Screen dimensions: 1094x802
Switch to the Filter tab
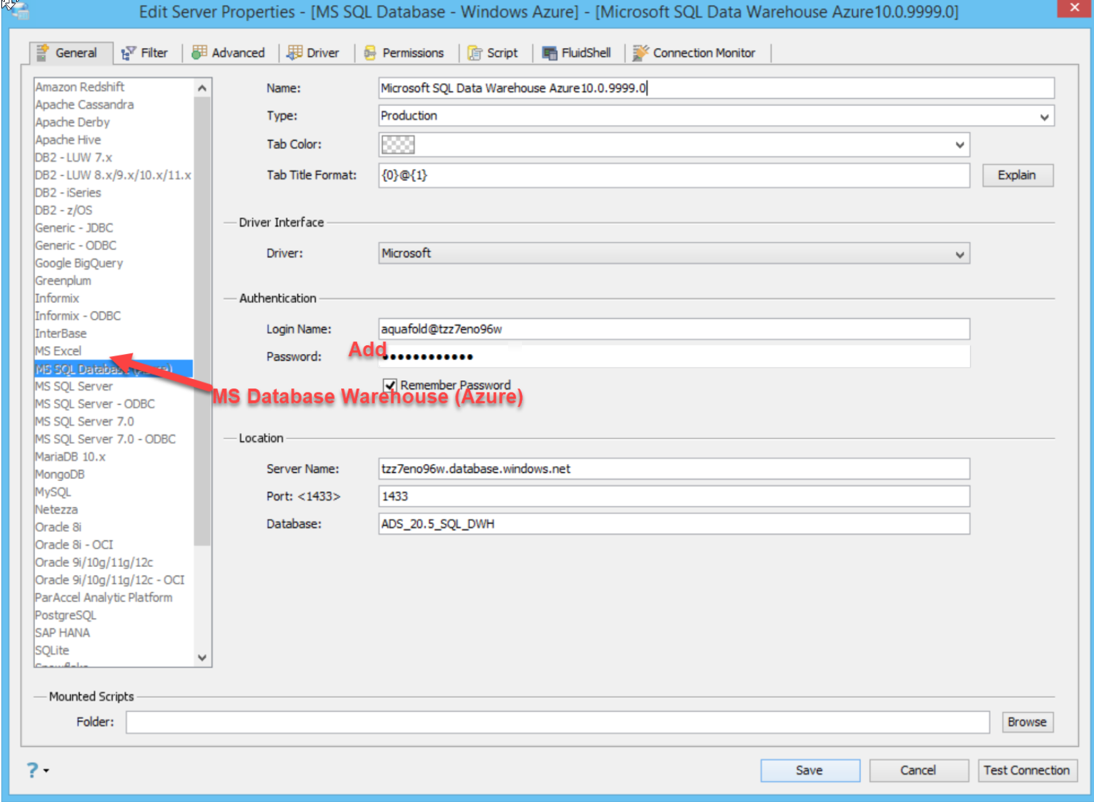(145, 53)
